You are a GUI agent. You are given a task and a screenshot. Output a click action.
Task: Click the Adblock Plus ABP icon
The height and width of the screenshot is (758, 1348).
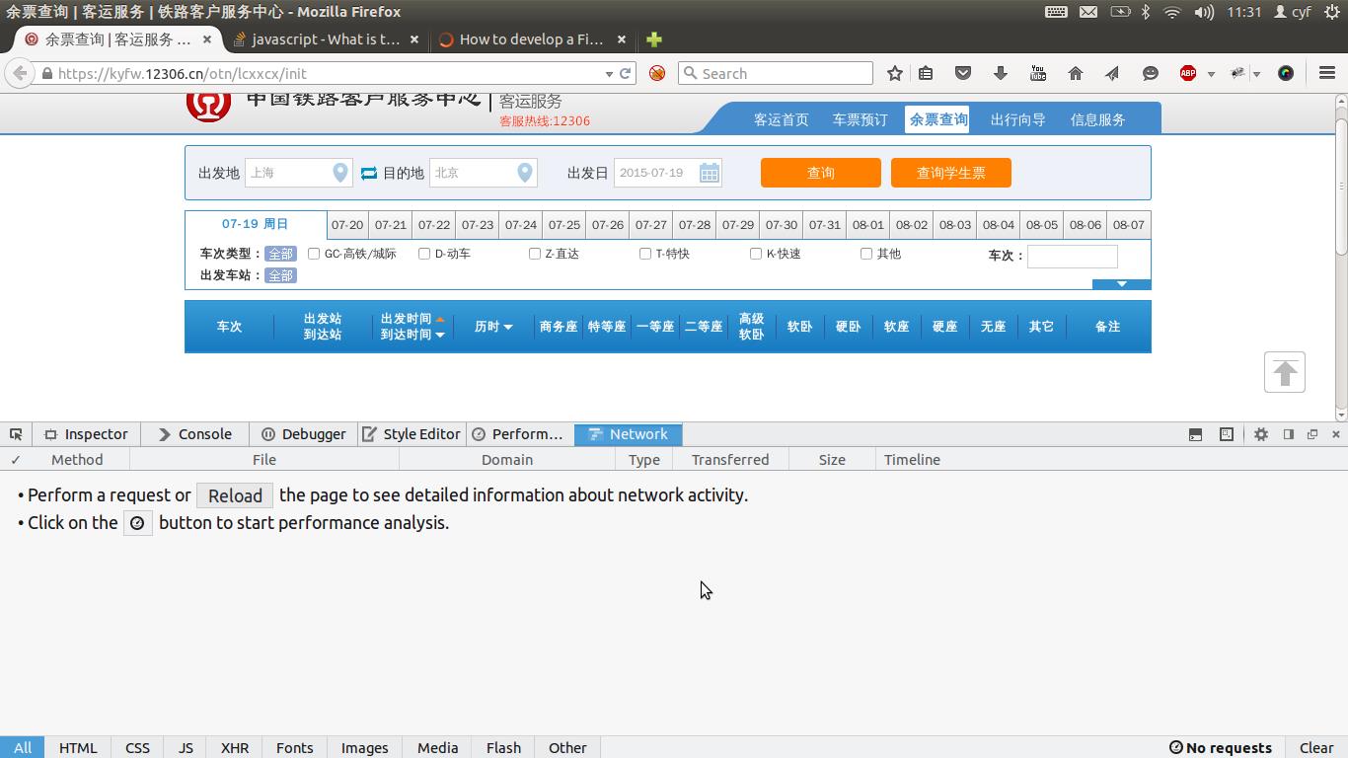click(1188, 73)
